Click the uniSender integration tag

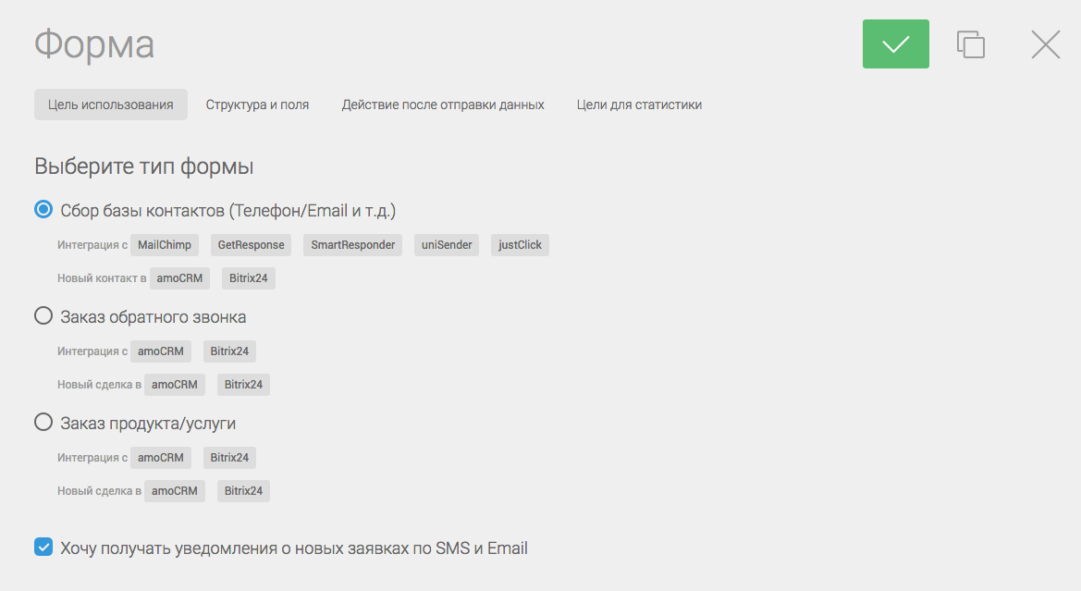click(447, 245)
